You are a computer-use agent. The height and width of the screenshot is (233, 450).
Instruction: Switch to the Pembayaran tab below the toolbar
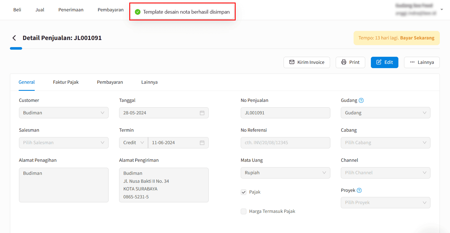point(110,82)
